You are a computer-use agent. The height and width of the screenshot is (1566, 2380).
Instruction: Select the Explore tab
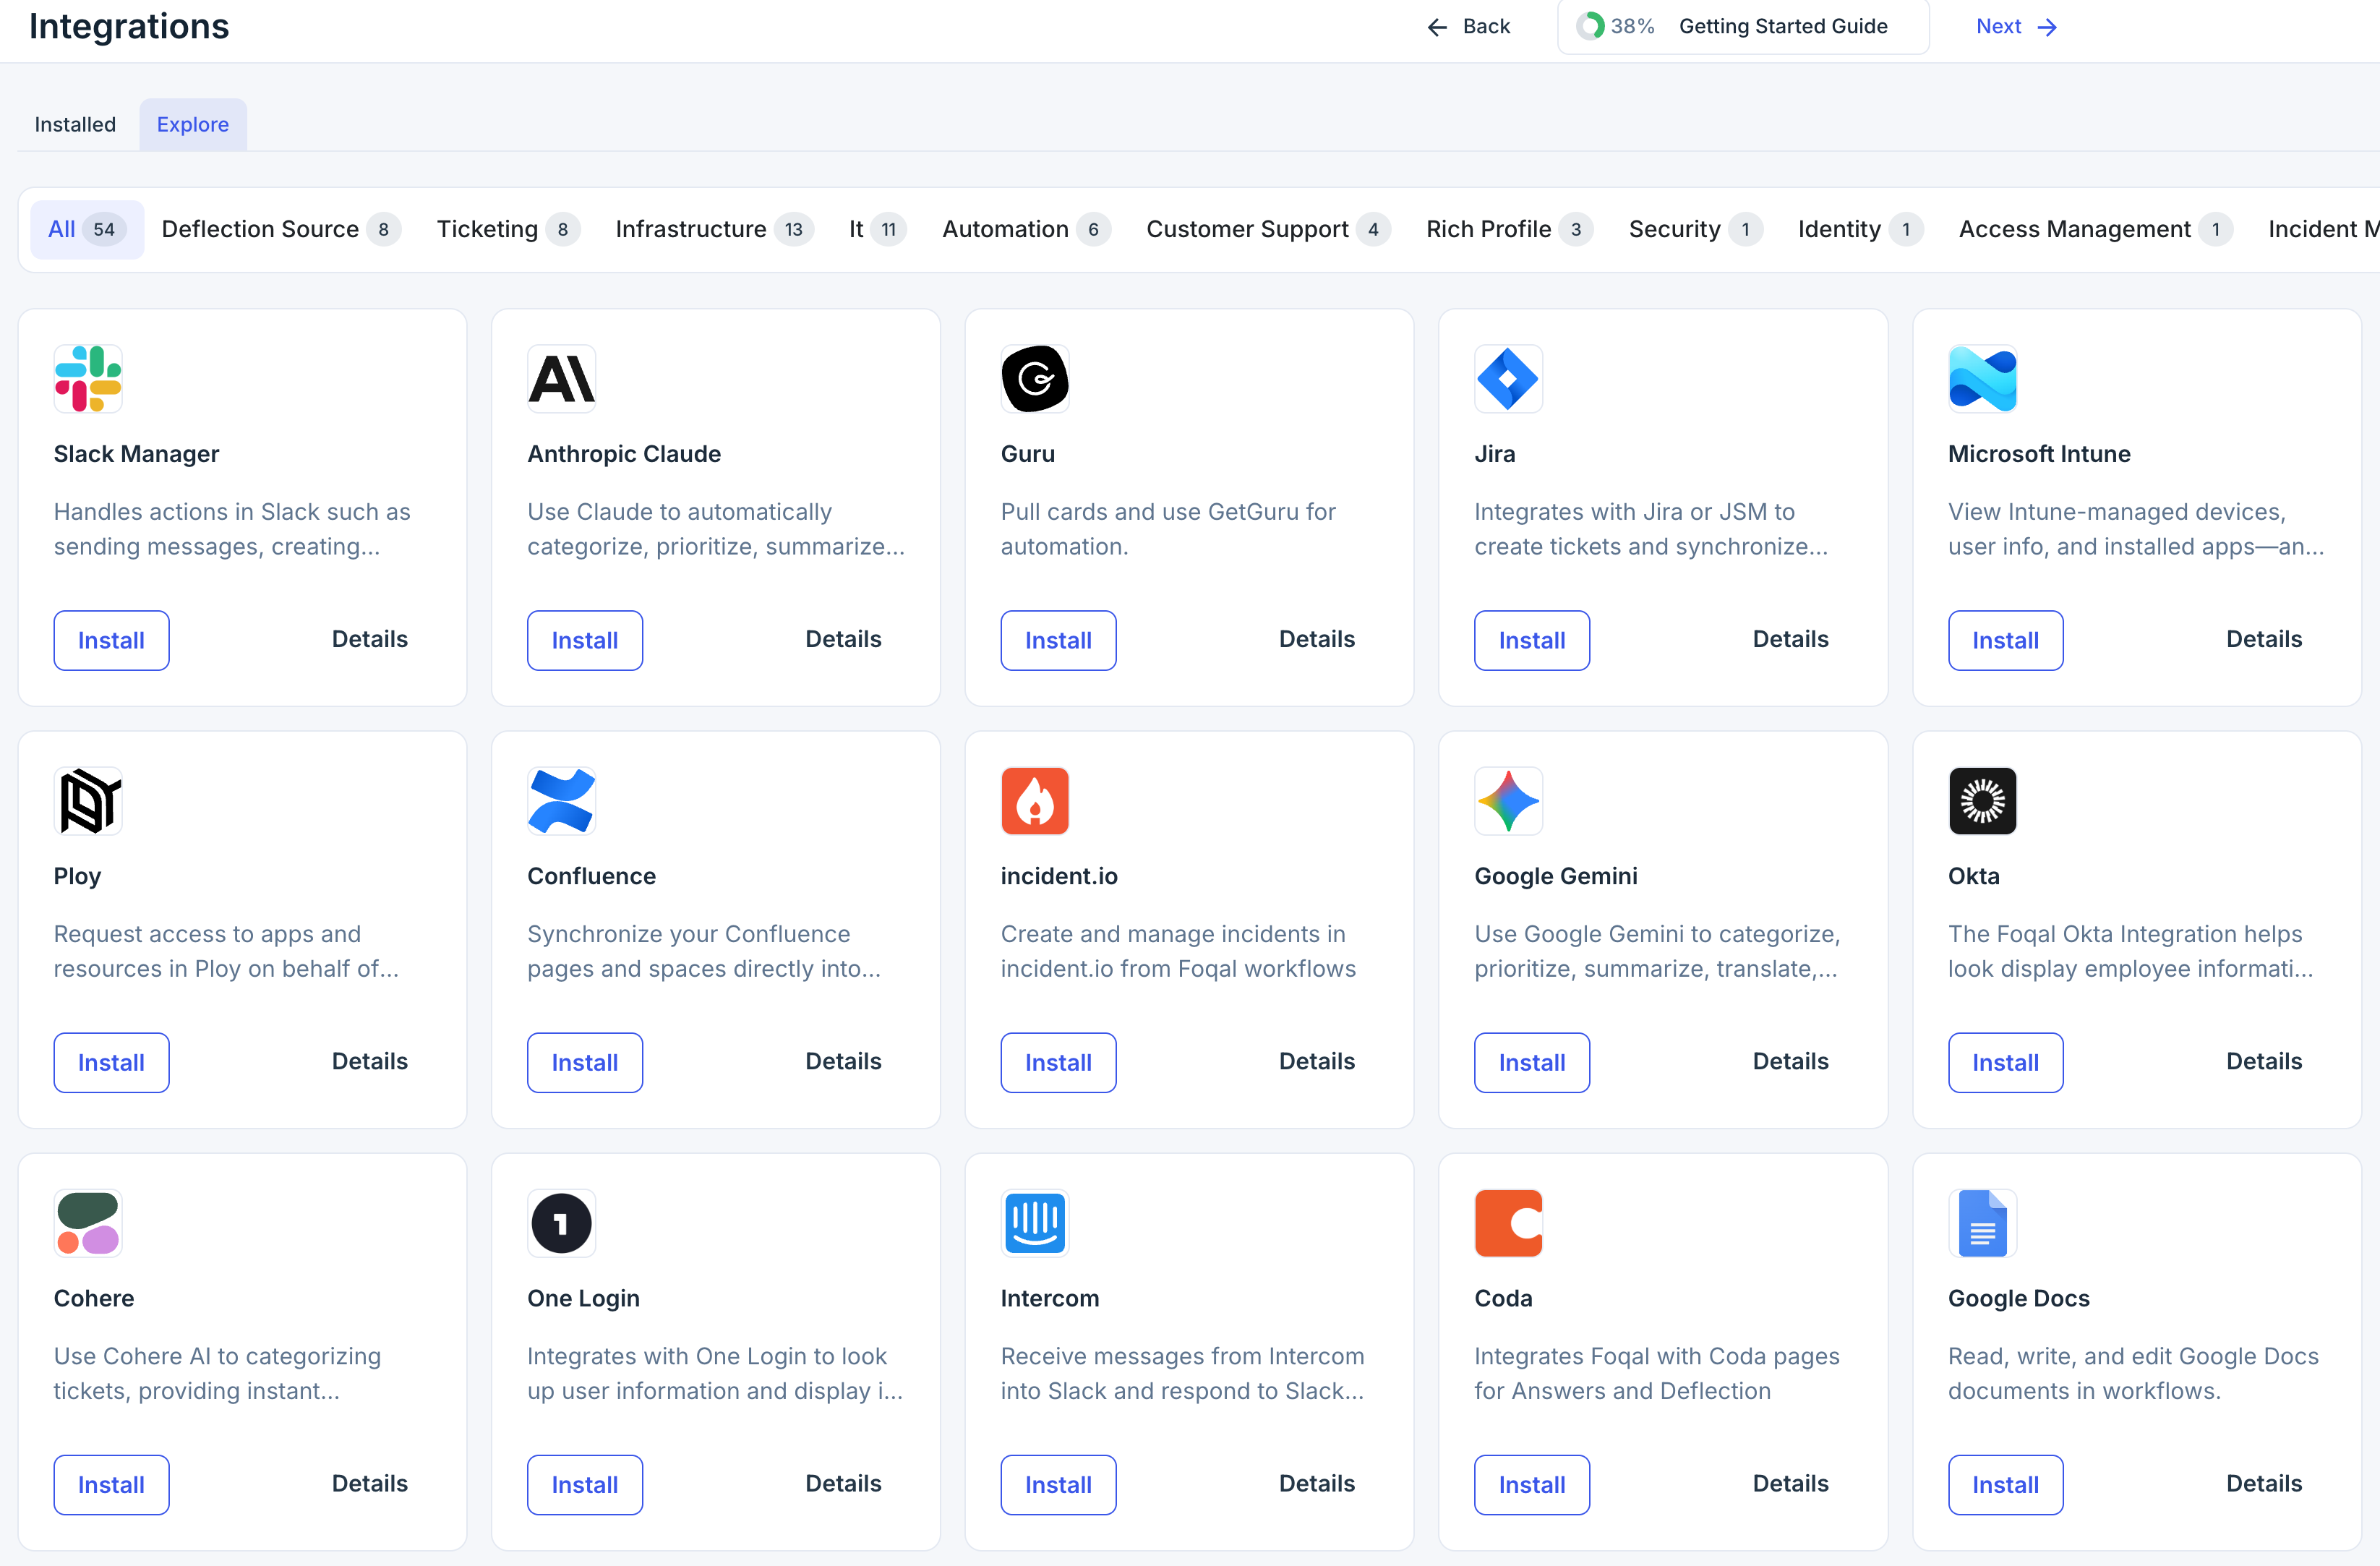pos(193,125)
